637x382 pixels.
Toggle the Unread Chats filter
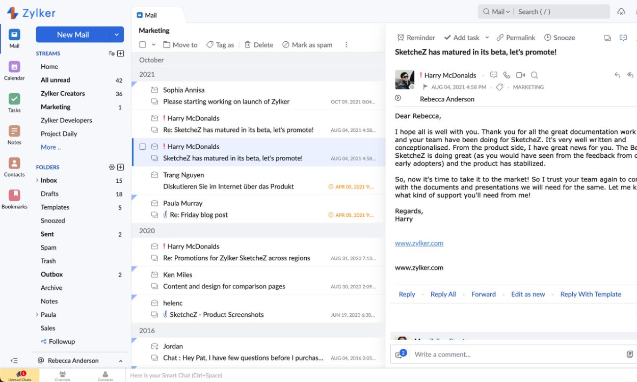pos(19,375)
